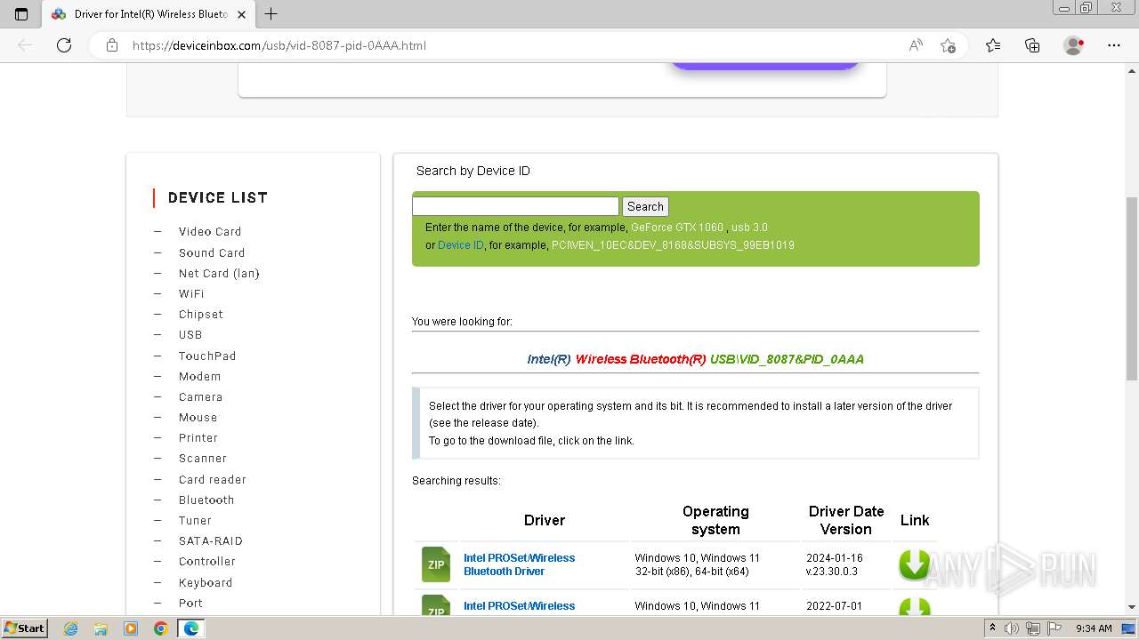The width and height of the screenshot is (1139, 640).
Task: Launch Internet Explorer from the taskbar
Action: [71, 628]
